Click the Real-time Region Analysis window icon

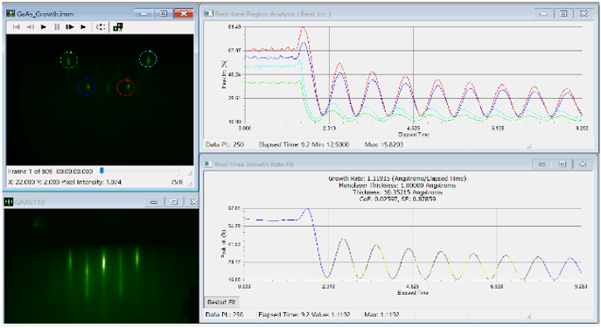click(209, 14)
